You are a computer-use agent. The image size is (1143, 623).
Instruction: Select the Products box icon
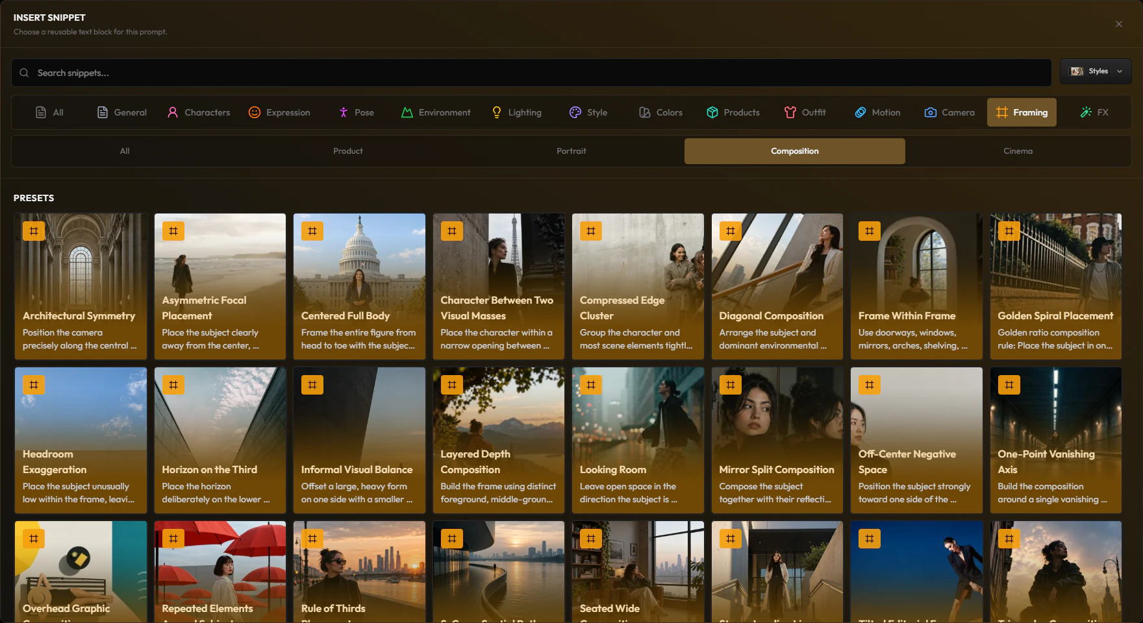[x=712, y=112]
